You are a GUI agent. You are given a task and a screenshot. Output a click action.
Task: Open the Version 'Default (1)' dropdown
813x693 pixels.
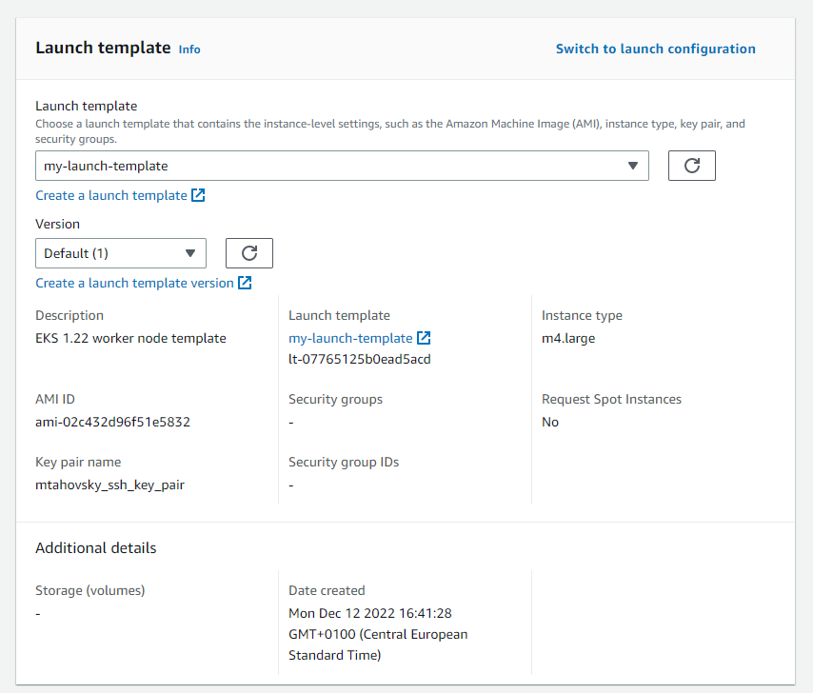(x=121, y=253)
